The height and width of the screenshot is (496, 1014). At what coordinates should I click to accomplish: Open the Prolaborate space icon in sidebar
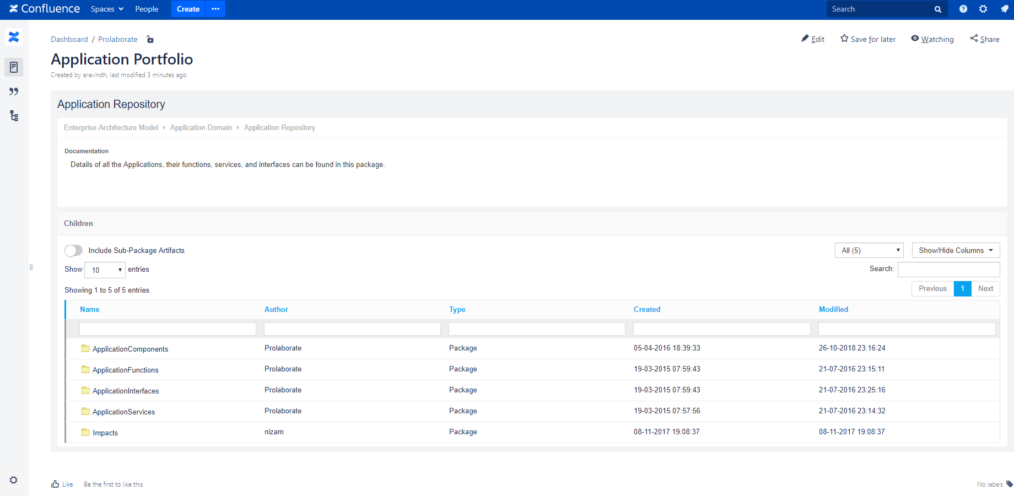(14, 37)
